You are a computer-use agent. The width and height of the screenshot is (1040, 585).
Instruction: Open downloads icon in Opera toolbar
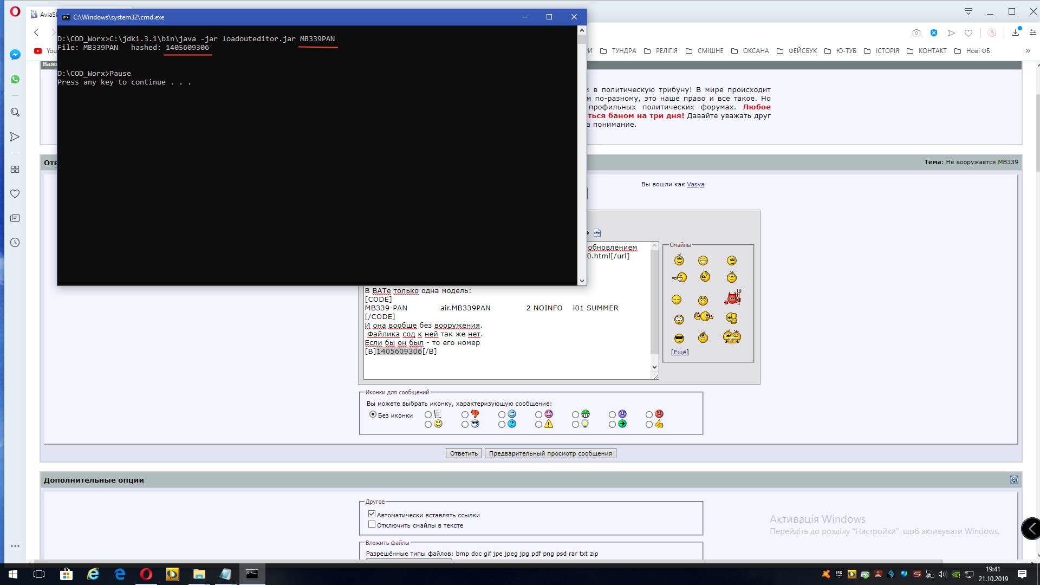tap(1015, 33)
